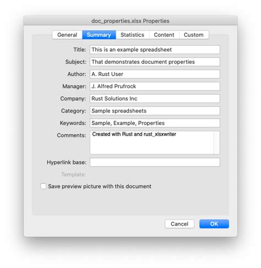The height and width of the screenshot is (268, 261).
Task: Click the Comments box scrollbar track
Action: [x=216, y=143]
